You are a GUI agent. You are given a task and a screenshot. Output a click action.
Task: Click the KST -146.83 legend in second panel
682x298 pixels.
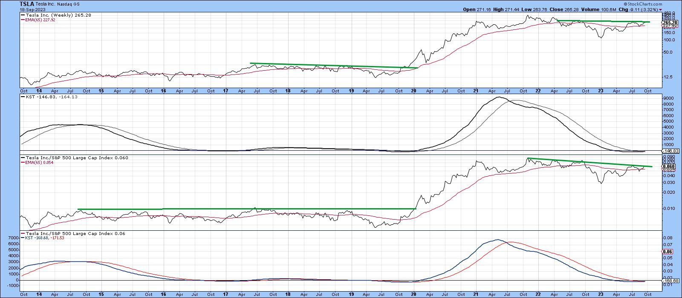click(45, 97)
